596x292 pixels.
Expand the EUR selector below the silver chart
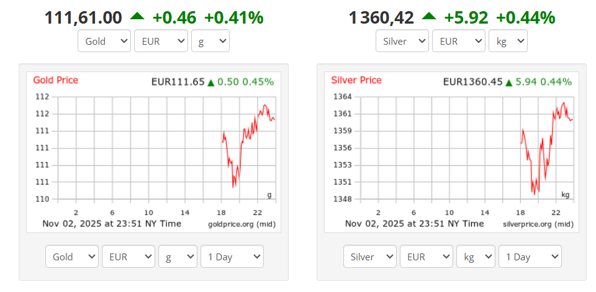427,257
